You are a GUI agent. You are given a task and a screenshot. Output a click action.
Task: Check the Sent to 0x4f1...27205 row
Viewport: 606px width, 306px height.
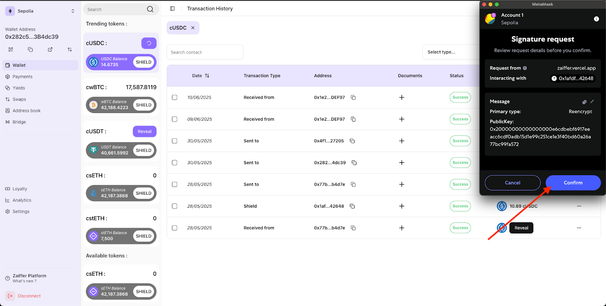tap(175, 141)
